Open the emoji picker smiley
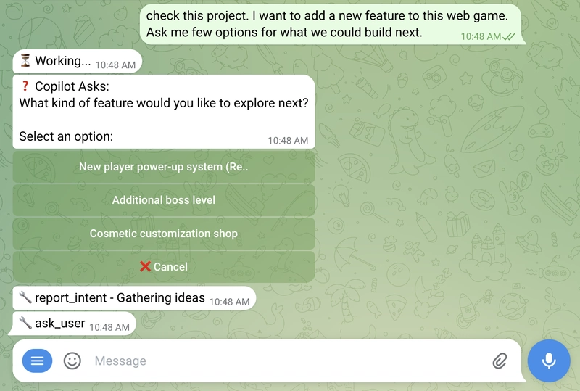 (72, 361)
